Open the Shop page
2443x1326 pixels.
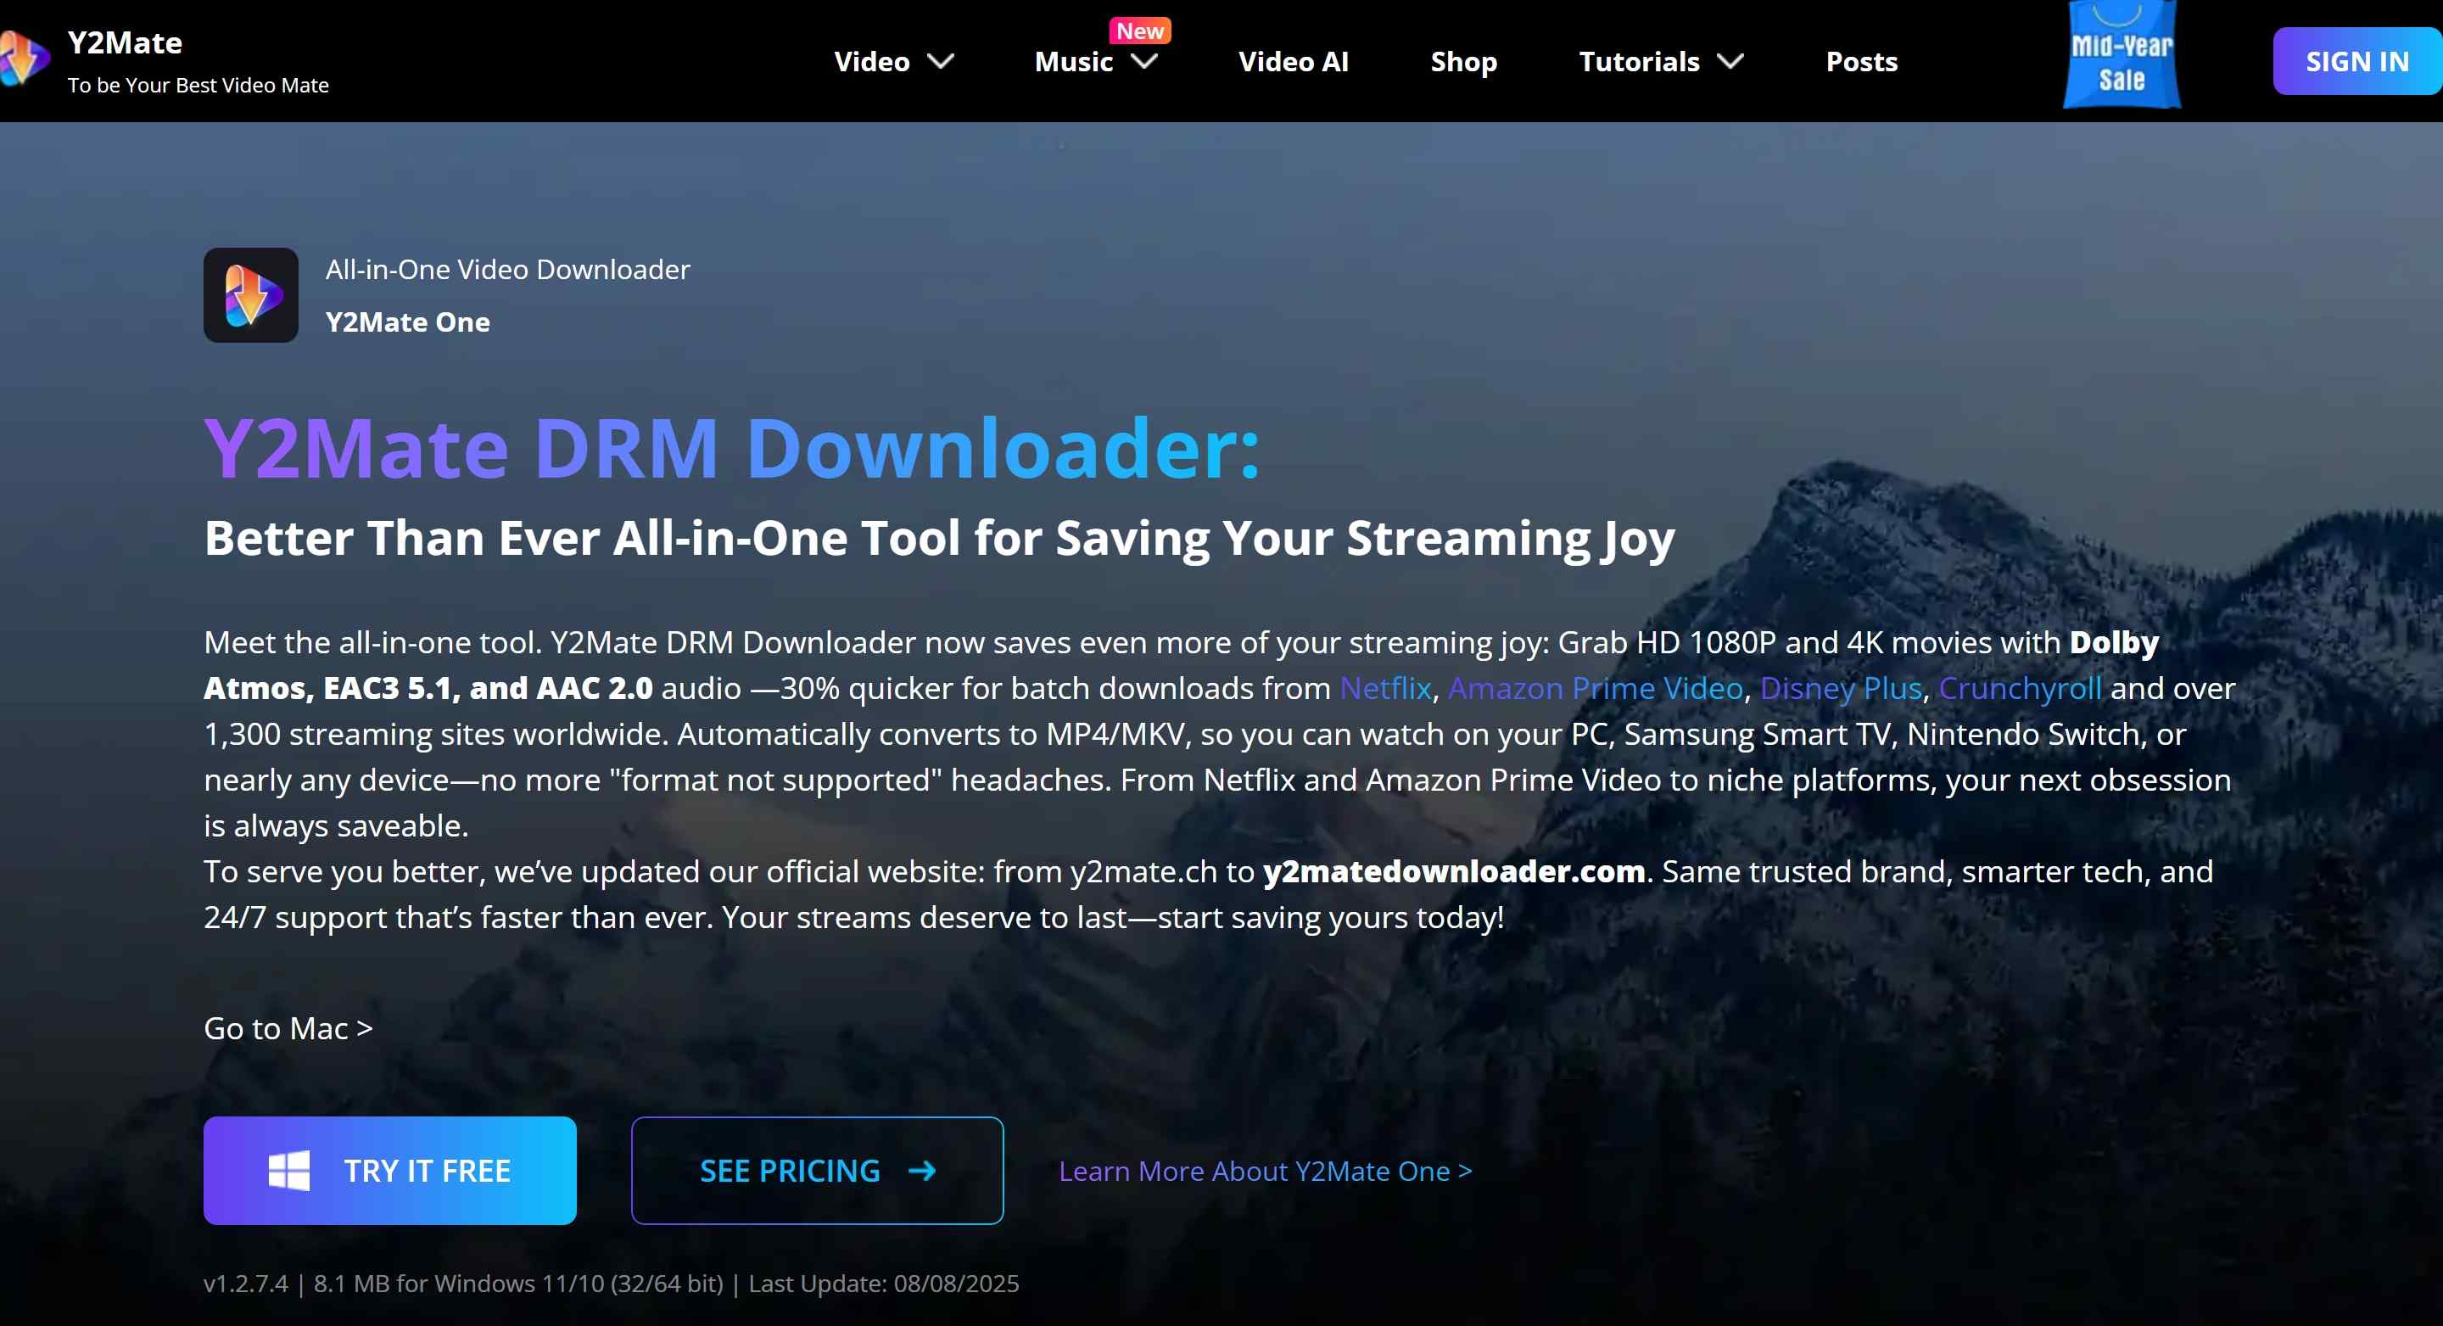pos(1463,62)
